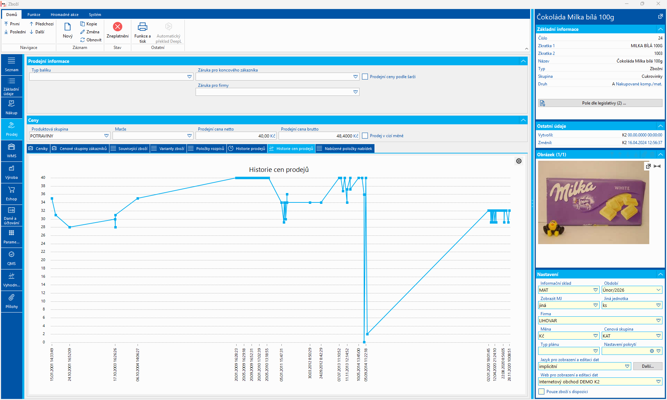Open the Varianty zboží tab
This screenshot has height=400, width=667.
(168, 149)
